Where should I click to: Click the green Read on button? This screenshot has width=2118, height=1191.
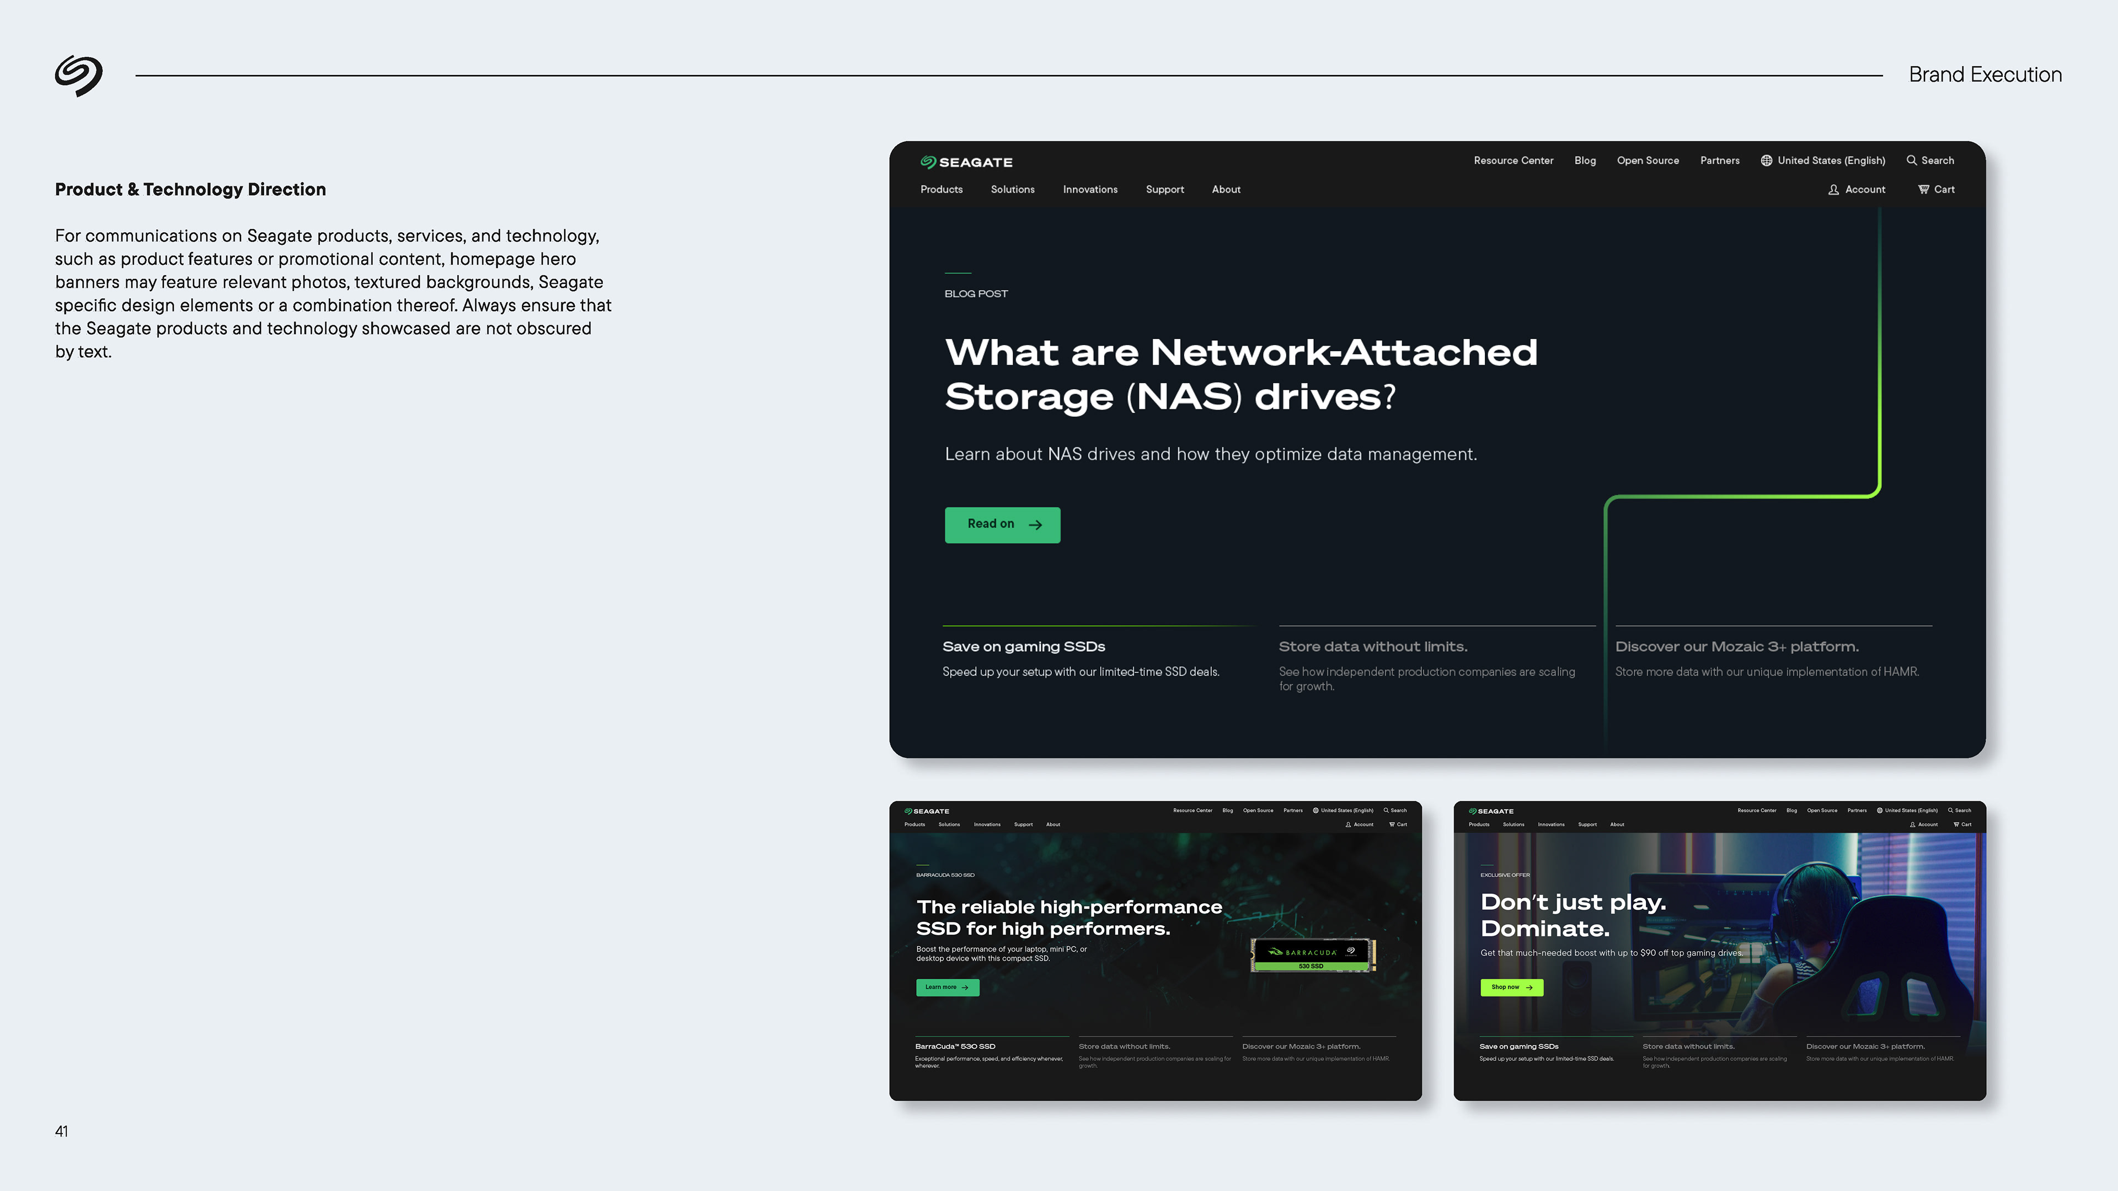pyautogui.click(x=1002, y=525)
